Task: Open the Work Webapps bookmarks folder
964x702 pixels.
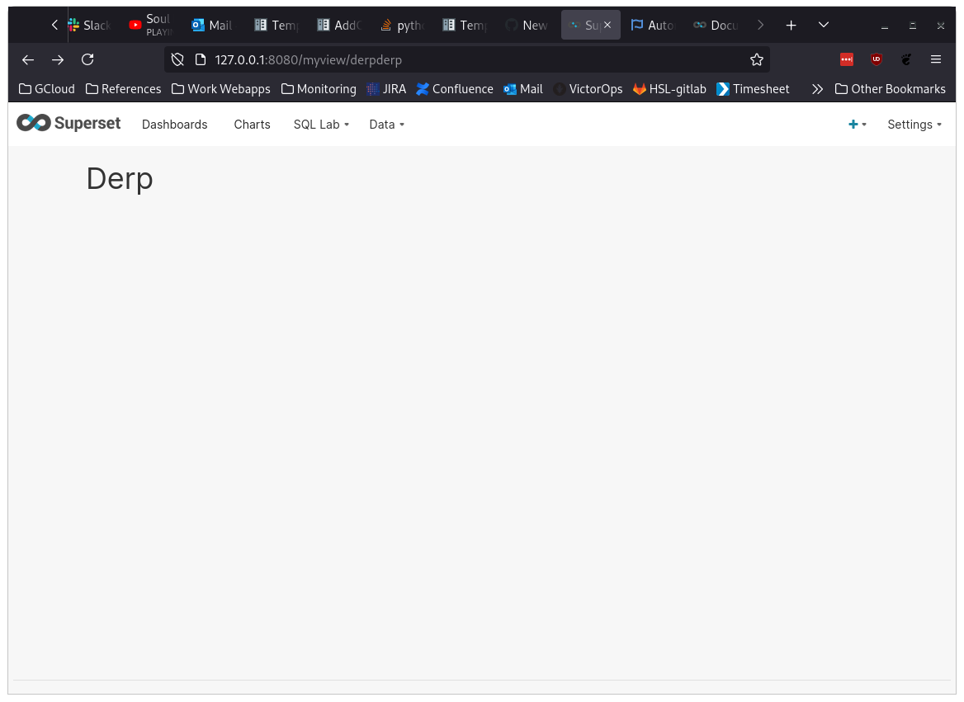Action: point(220,89)
